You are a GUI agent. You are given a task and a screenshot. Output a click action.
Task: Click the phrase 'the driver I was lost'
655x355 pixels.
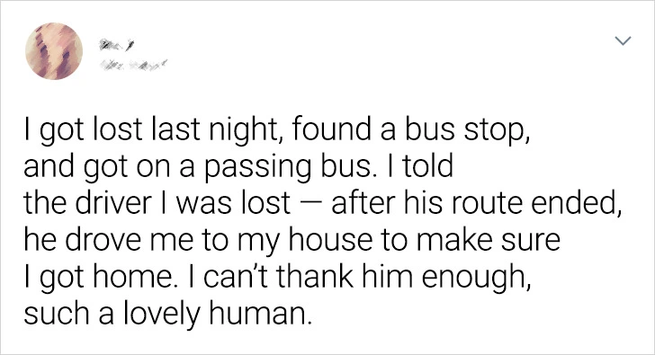[x=157, y=203]
